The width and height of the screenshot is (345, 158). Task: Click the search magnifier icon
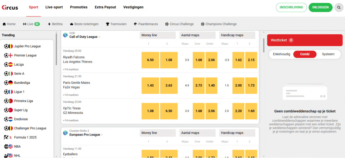coord(339,7)
